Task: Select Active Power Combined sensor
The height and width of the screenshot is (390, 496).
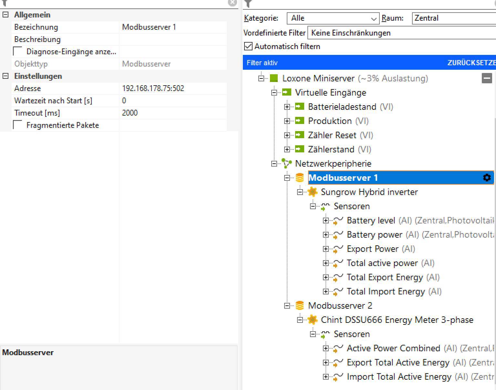Action: [393, 348]
